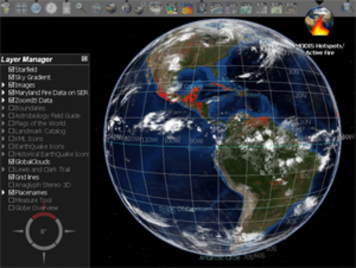
Task: Expand the EarthQuake Icons arrow
Action: [x=3, y=146]
